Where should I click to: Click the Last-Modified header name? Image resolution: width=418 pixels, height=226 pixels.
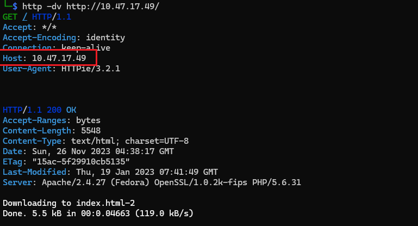(x=32, y=172)
